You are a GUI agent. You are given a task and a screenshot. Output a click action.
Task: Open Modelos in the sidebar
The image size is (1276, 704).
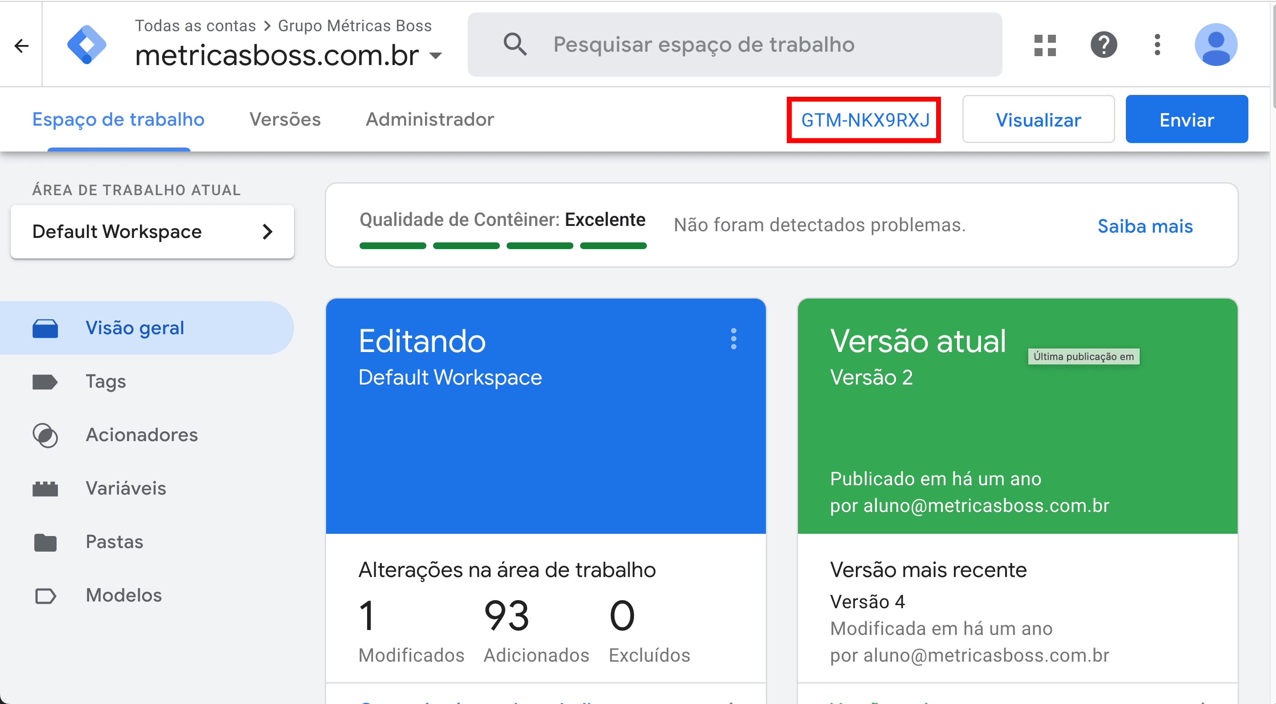point(124,595)
